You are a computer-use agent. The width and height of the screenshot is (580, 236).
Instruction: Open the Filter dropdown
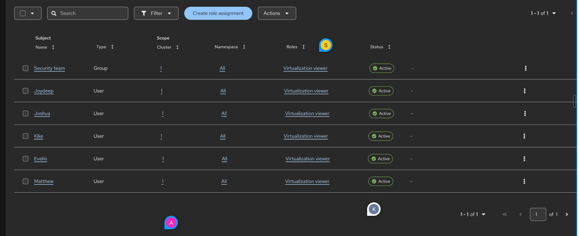pos(156,13)
